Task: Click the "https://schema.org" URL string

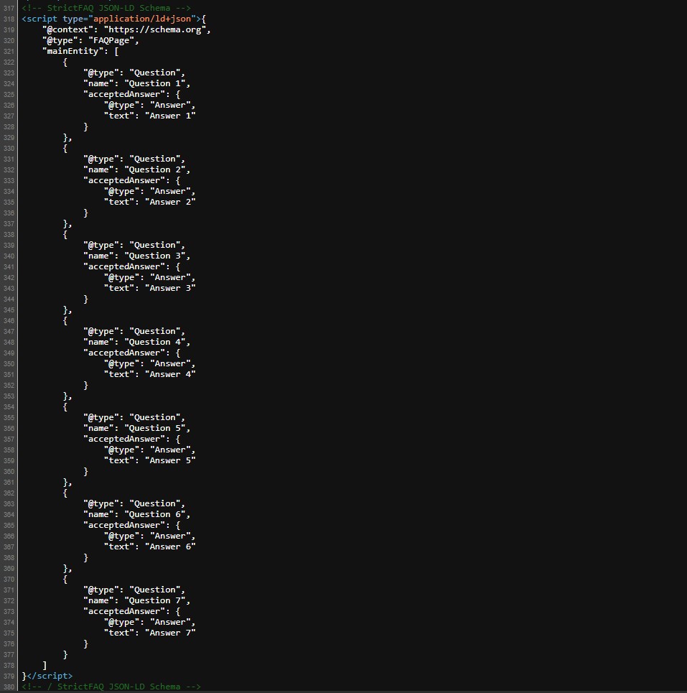Action: (154, 29)
